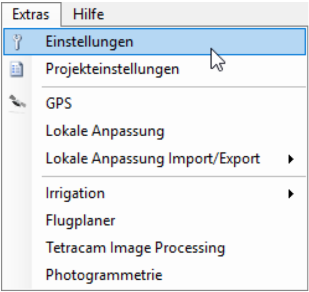
Task: Click empty menu bar area right of Hilfe
Action: point(205,14)
